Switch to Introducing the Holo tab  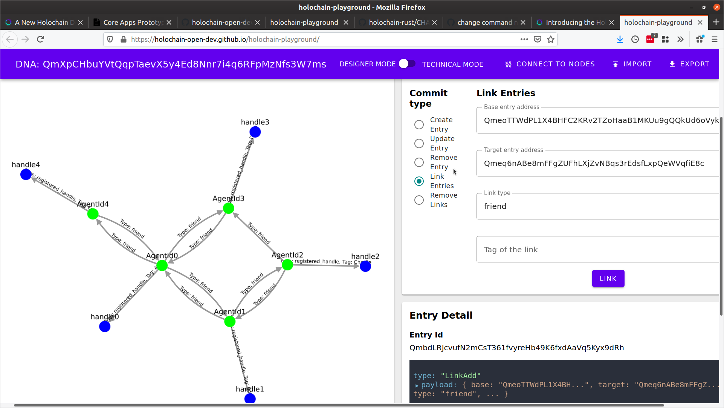(574, 23)
